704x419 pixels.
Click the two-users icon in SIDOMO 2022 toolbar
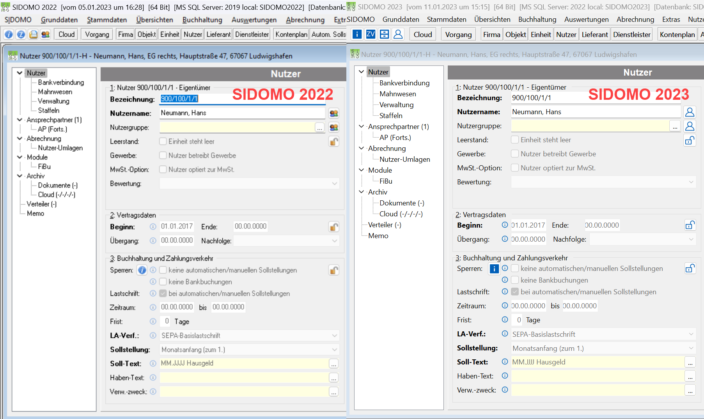(x=46, y=34)
